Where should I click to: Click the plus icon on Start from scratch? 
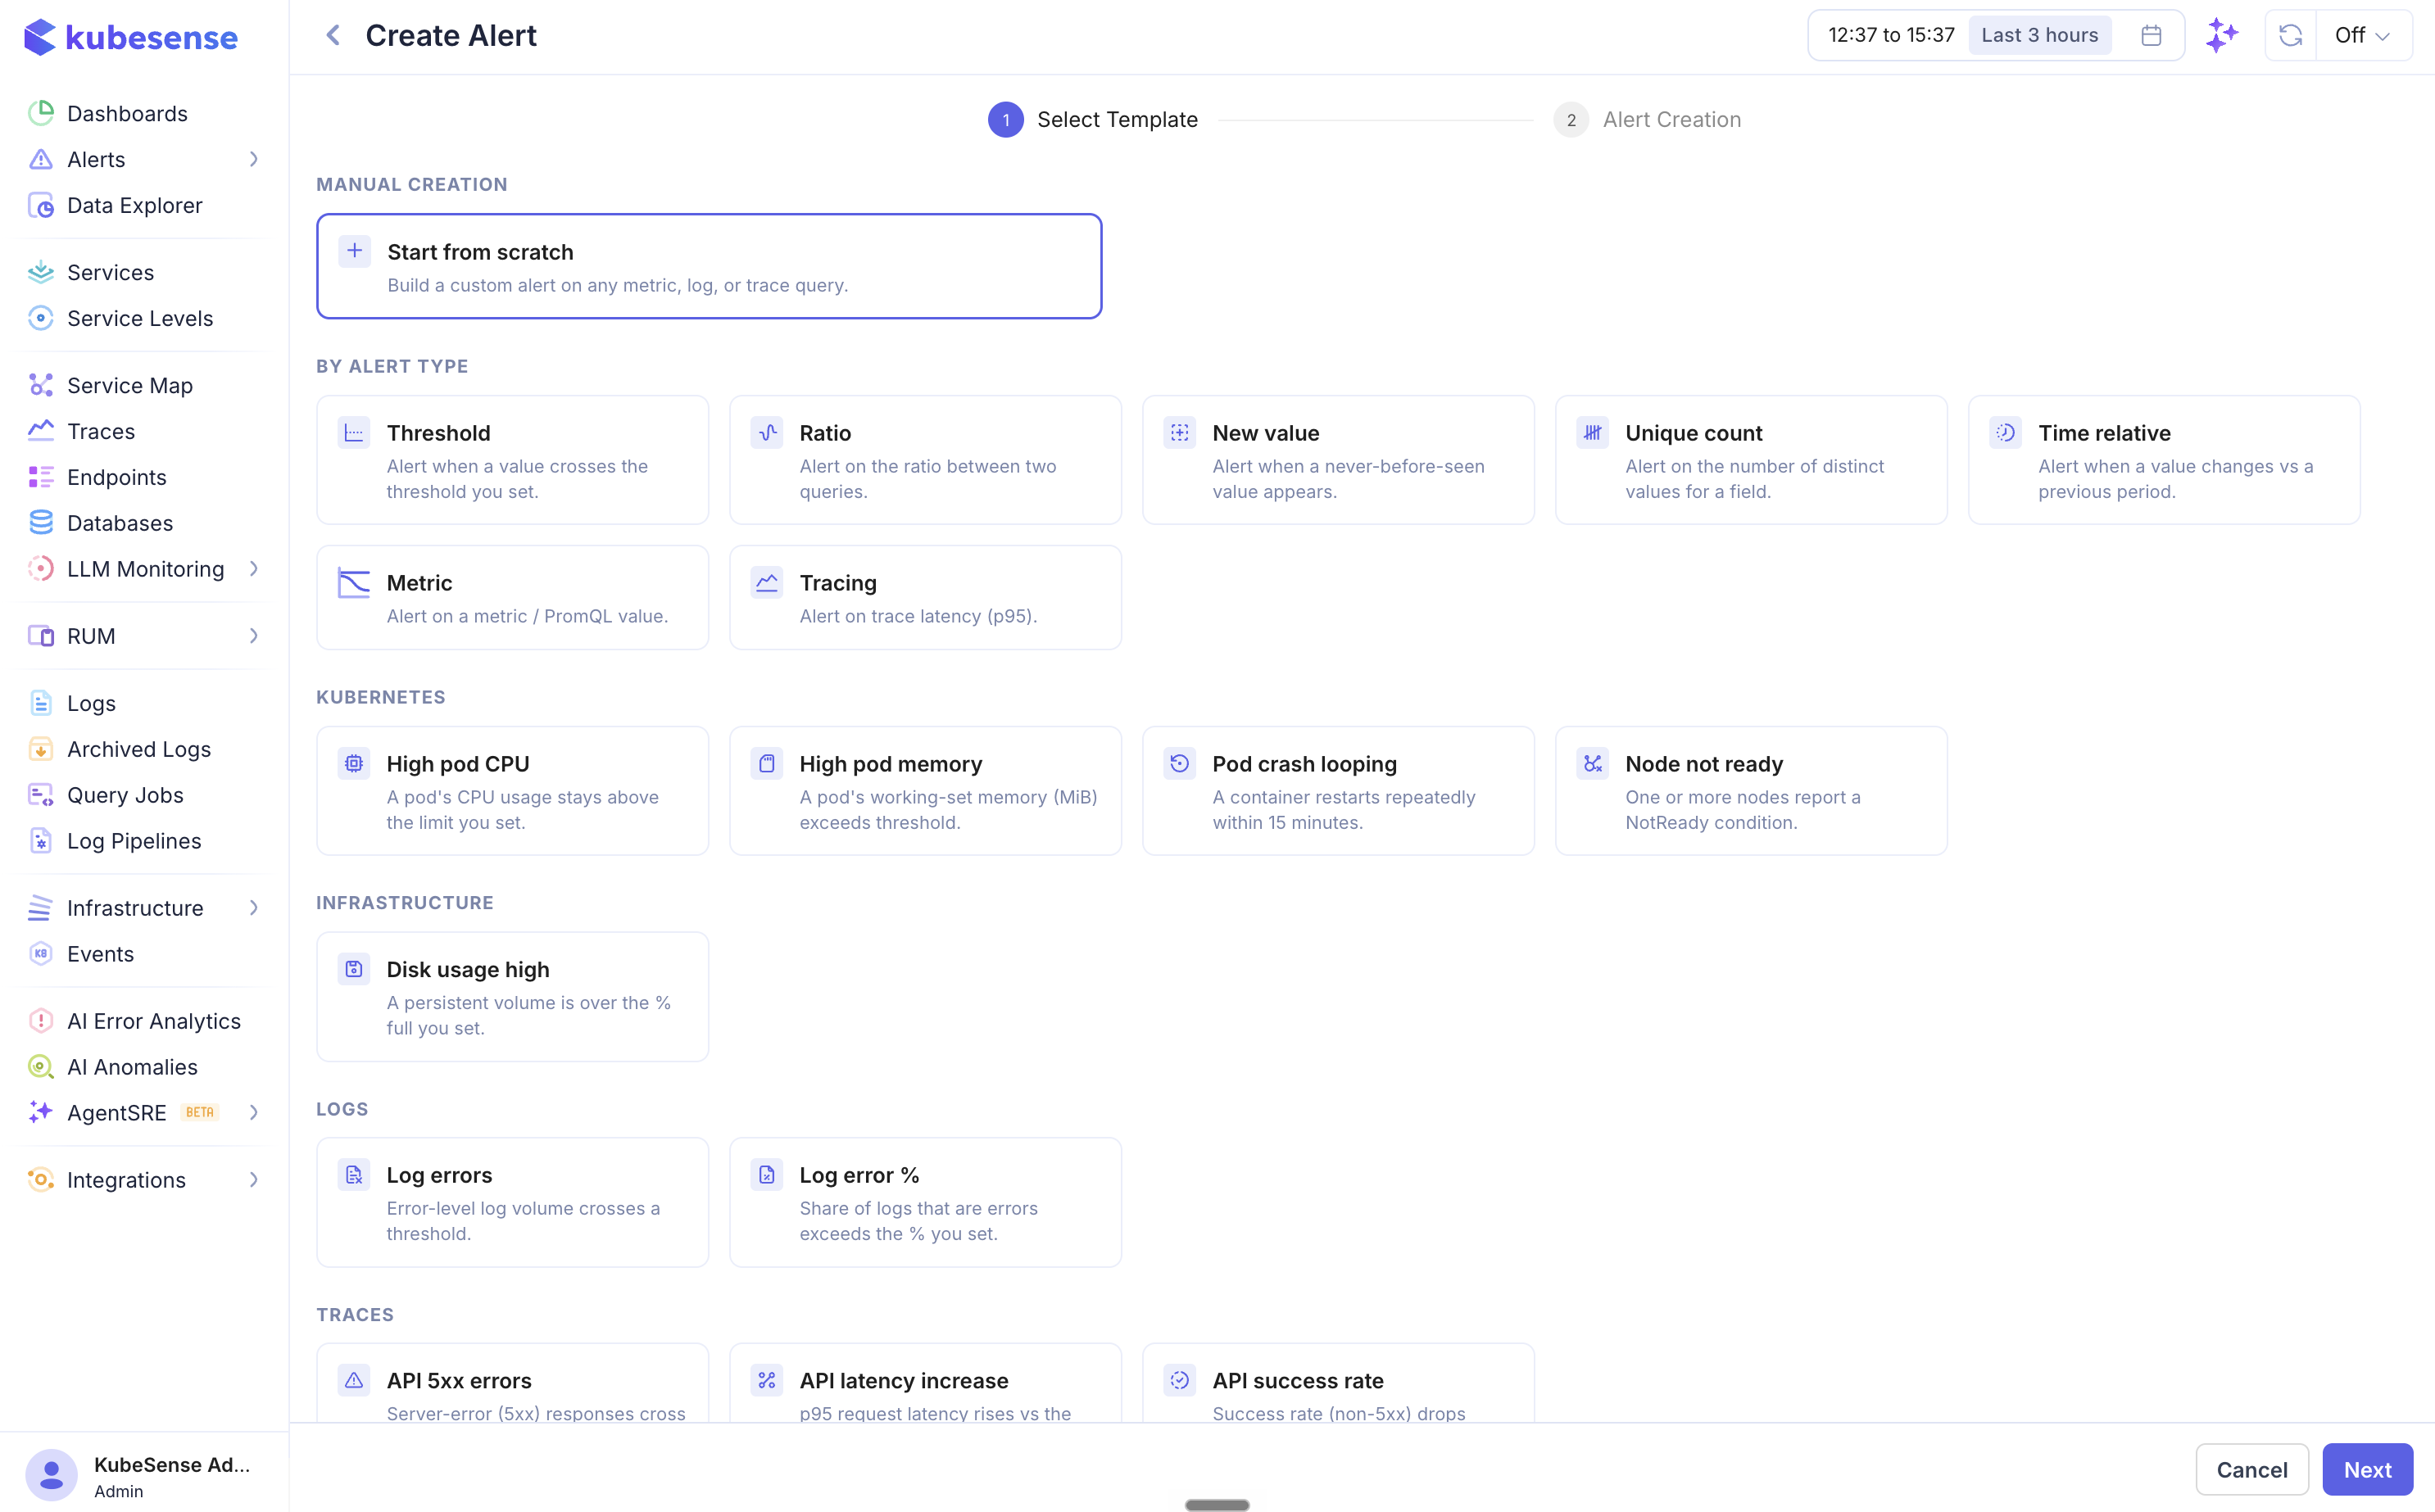click(x=354, y=251)
